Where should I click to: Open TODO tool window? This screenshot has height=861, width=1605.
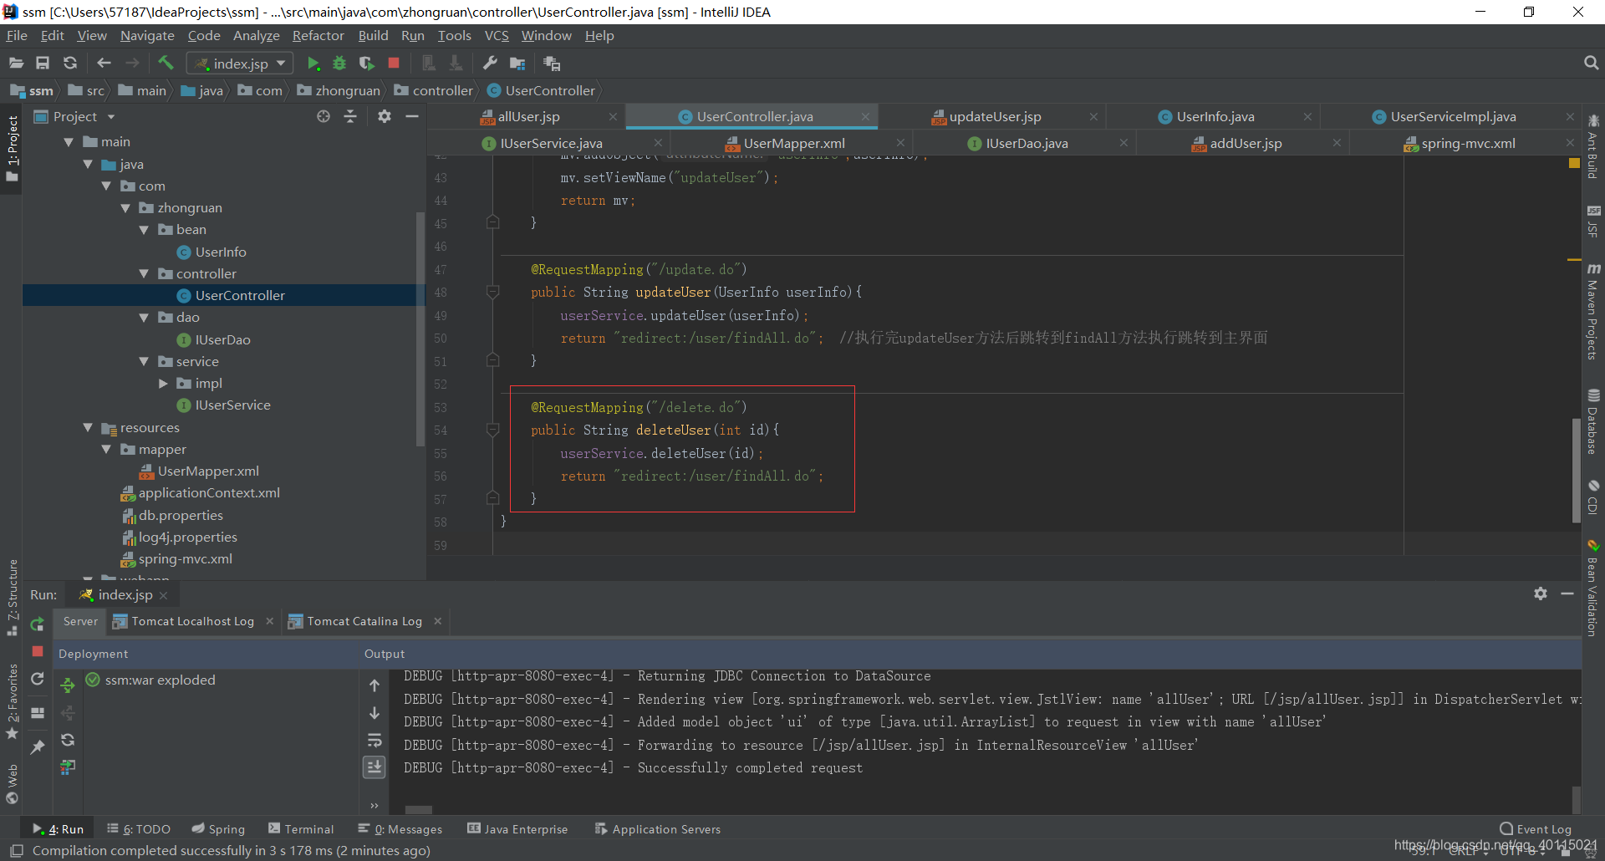click(x=139, y=829)
